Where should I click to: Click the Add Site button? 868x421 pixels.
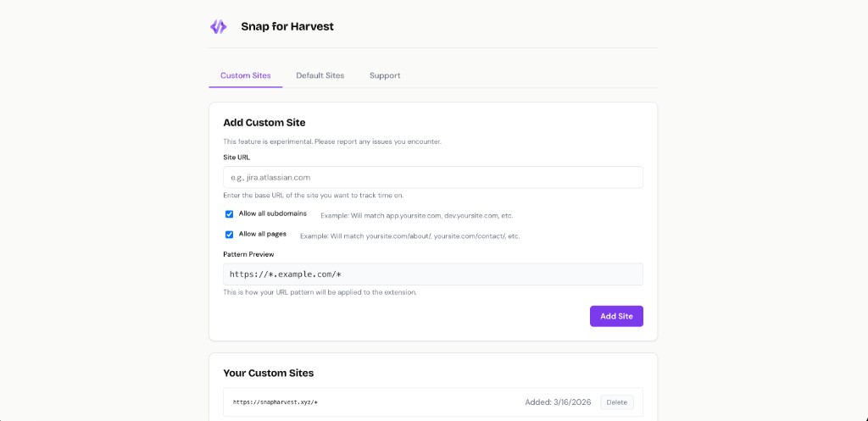tap(616, 316)
